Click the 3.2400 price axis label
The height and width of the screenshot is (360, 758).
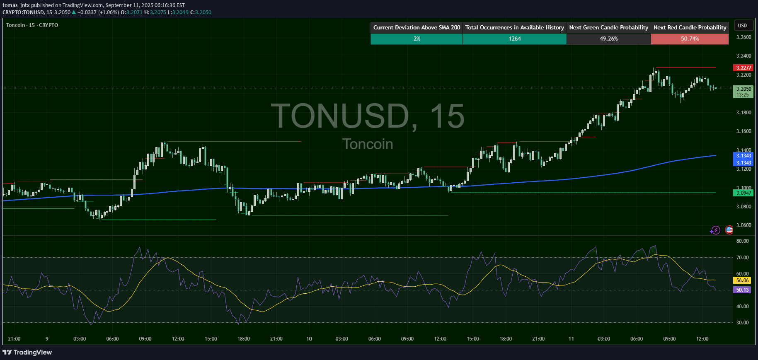[743, 56]
